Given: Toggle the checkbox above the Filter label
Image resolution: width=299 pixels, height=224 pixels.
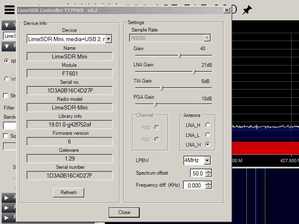Looking at the screenshot, I should pos(6,96).
